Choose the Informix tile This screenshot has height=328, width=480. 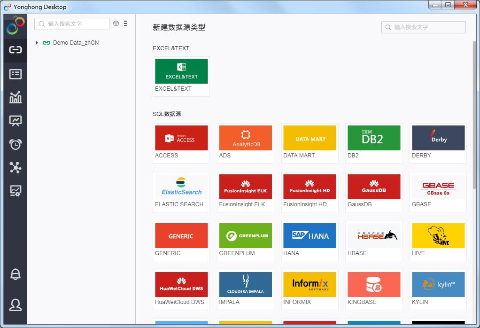click(310, 290)
